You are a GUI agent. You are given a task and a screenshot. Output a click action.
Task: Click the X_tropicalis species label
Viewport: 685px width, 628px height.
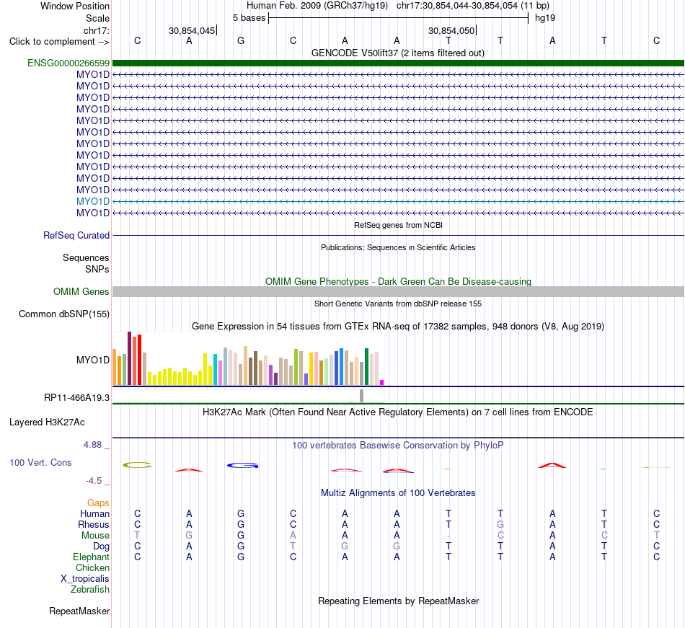click(85, 579)
